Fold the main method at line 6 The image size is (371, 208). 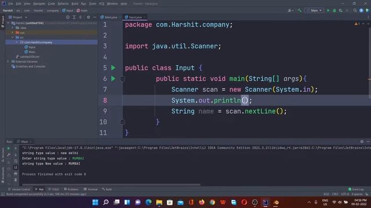[122, 79]
